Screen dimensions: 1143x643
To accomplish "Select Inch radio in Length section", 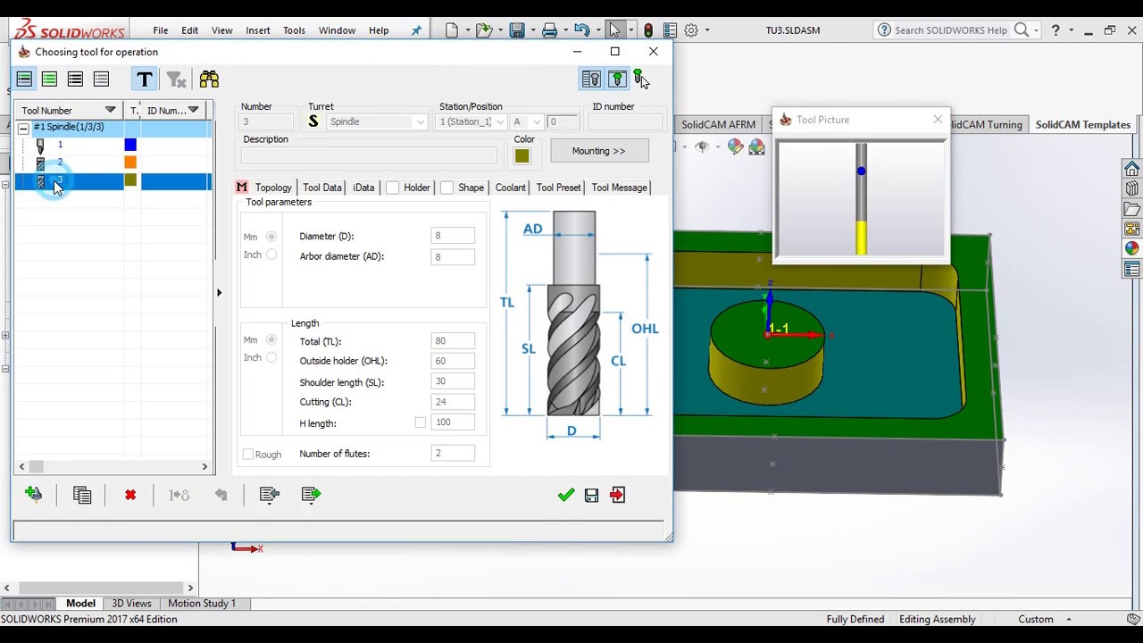I will point(271,357).
